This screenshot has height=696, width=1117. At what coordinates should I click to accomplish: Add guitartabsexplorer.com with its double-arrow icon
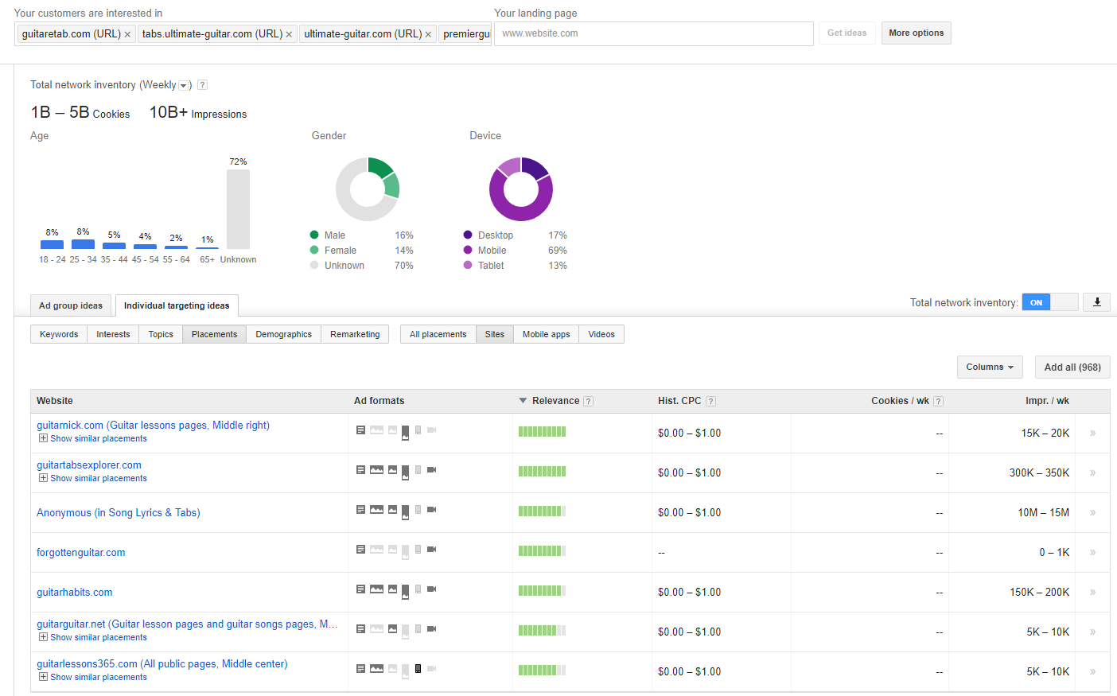1092,472
